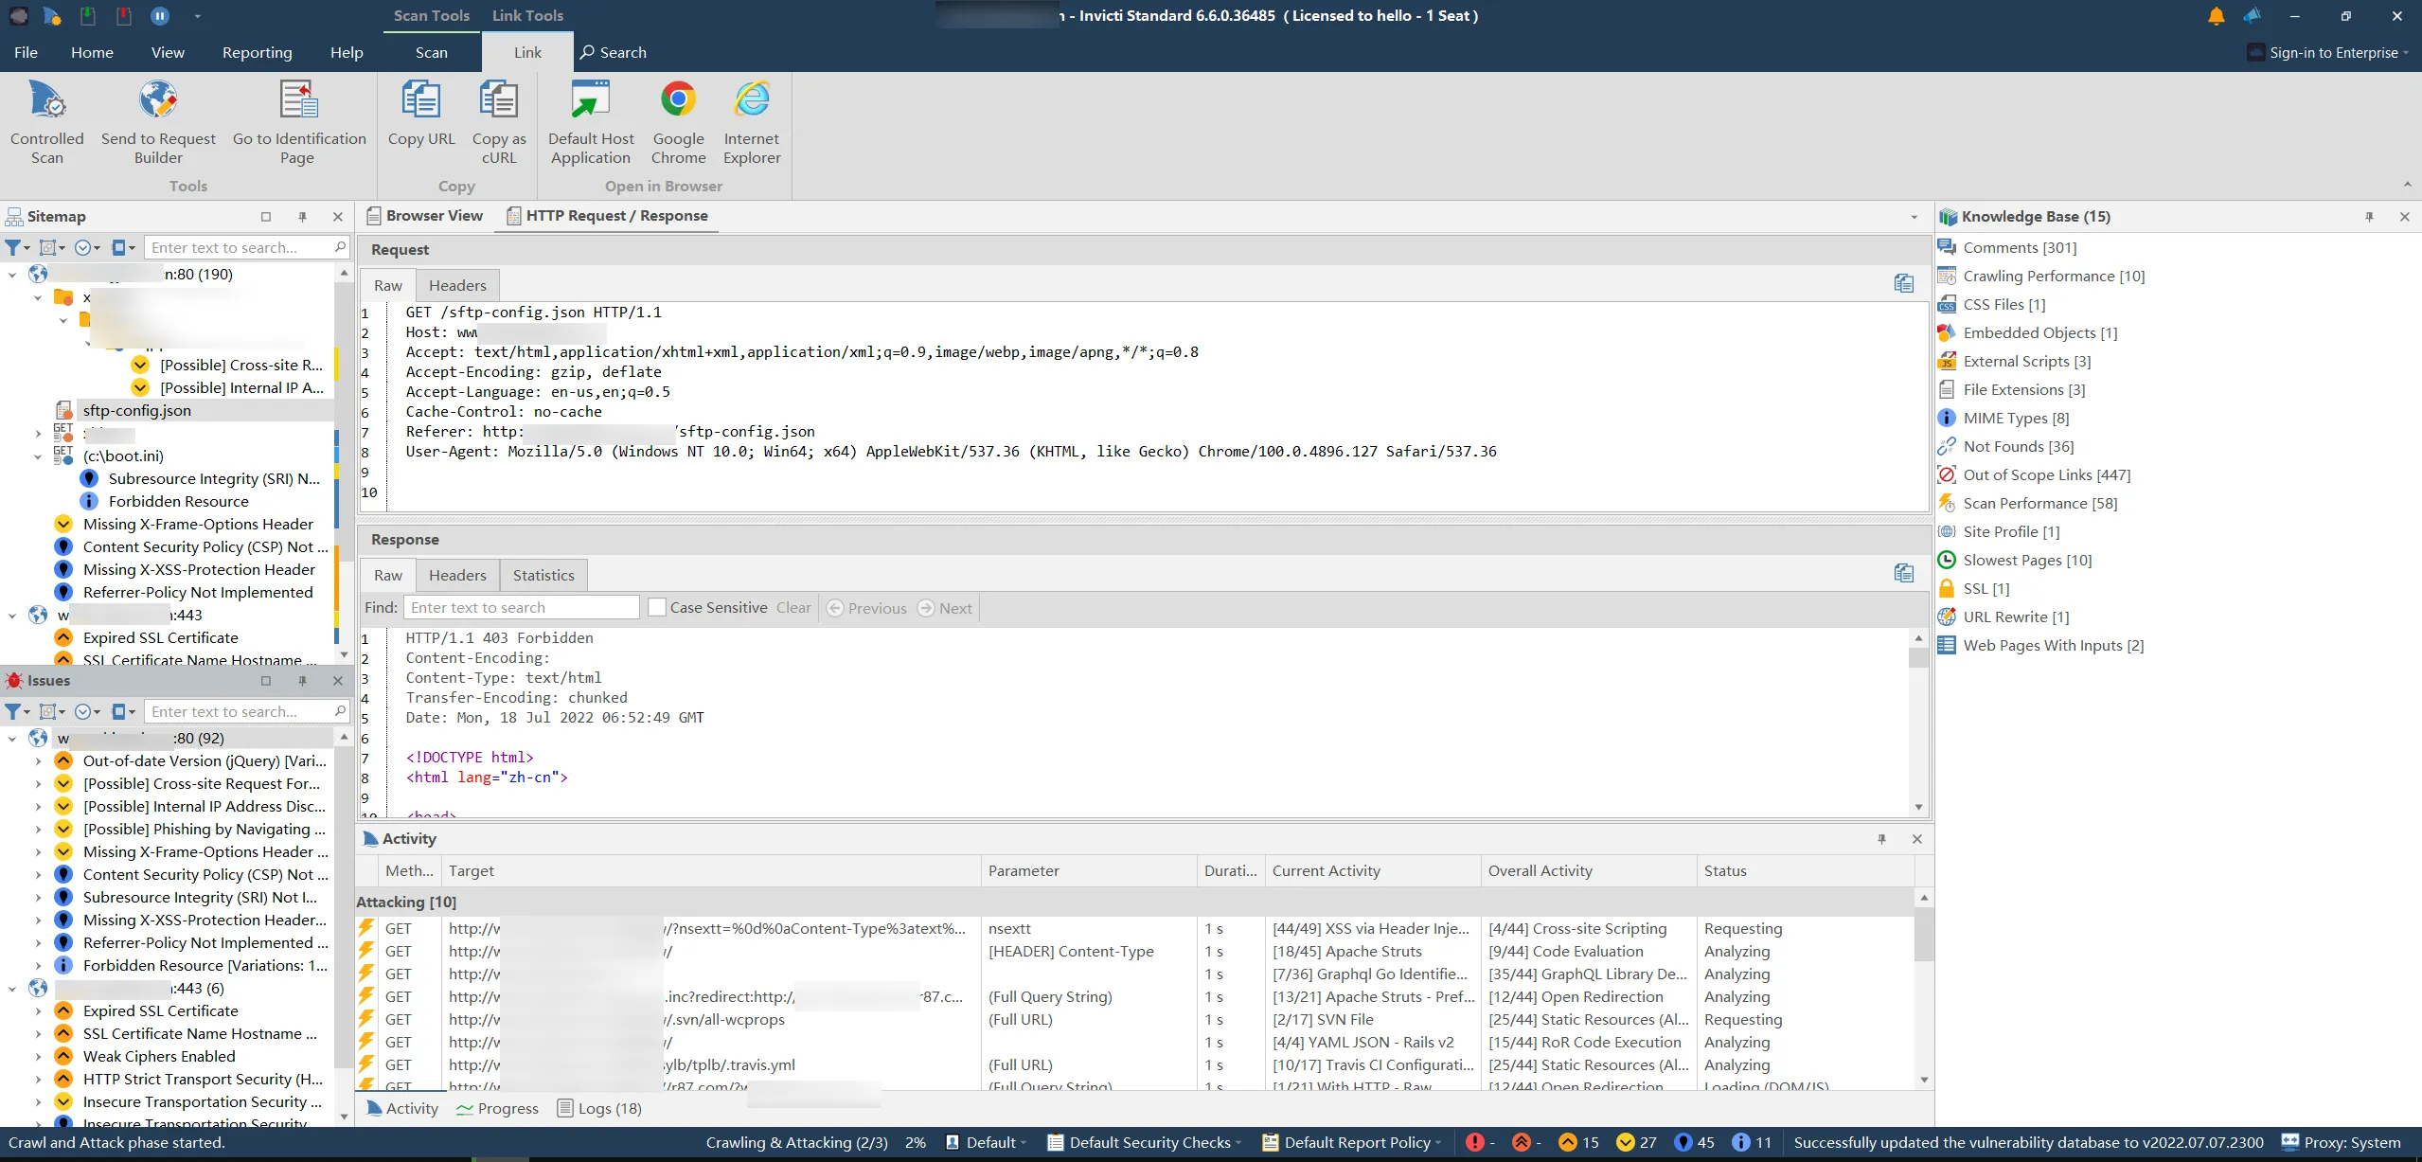Click the Default scan policy in status bar
Image resolution: width=2422 pixels, height=1162 pixels.
click(x=985, y=1142)
